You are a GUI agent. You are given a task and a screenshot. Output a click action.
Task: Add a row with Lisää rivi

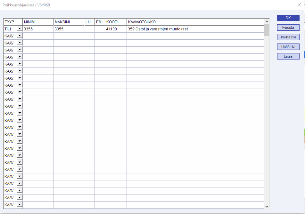coord(288,47)
